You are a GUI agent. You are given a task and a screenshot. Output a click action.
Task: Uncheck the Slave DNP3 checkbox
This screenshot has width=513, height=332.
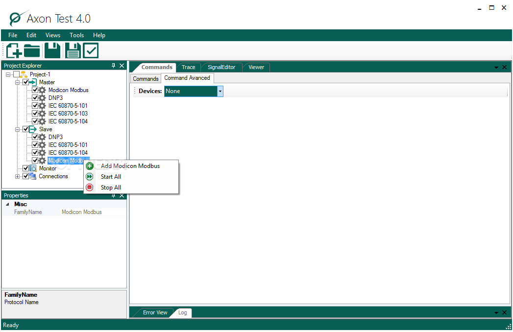(35, 137)
